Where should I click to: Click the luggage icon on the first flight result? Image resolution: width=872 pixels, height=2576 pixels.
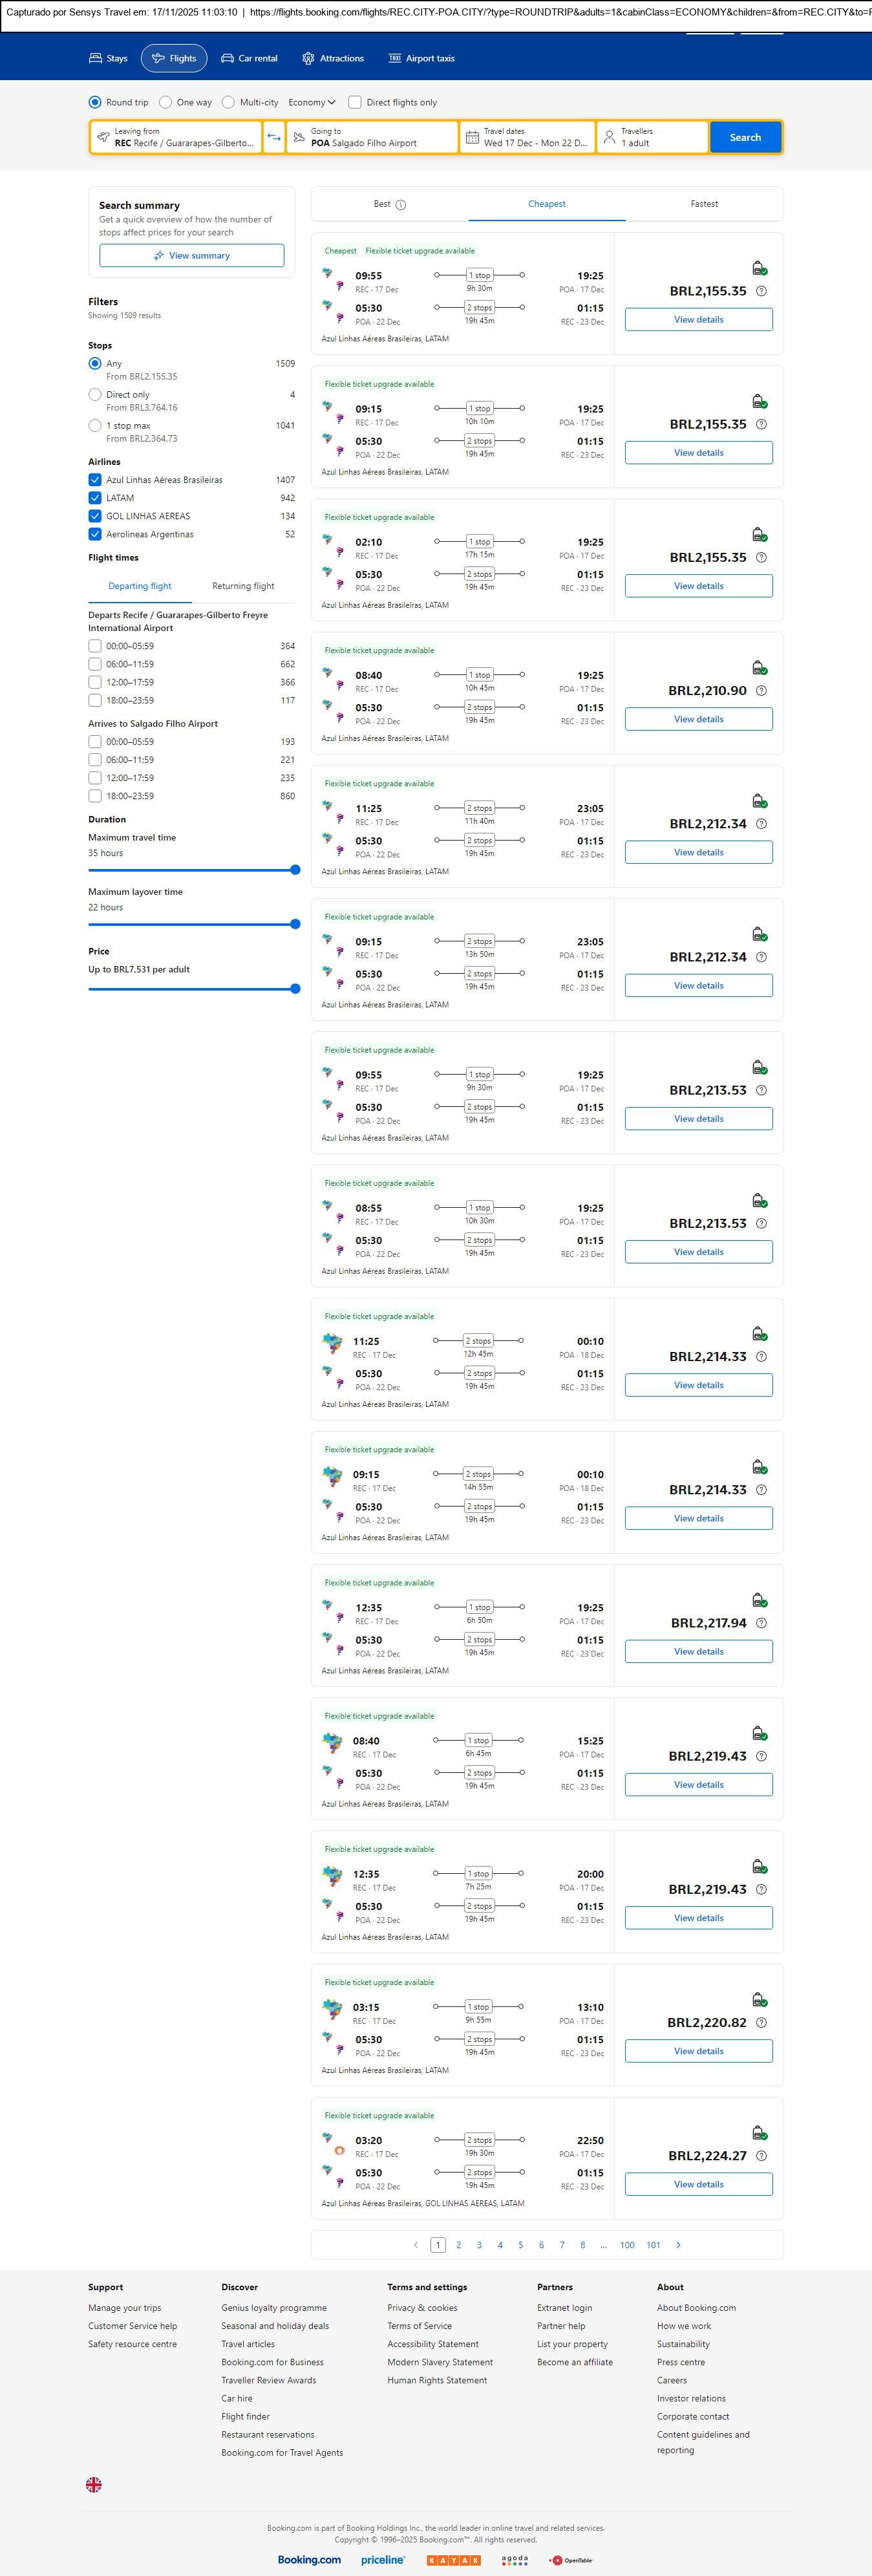click(759, 268)
